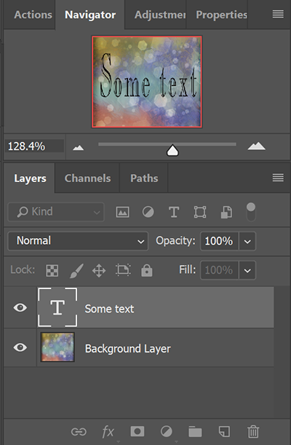Viewport: 291px width, 445px height.
Task: Click the Fill 100% field
Action: (x=219, y=270)
